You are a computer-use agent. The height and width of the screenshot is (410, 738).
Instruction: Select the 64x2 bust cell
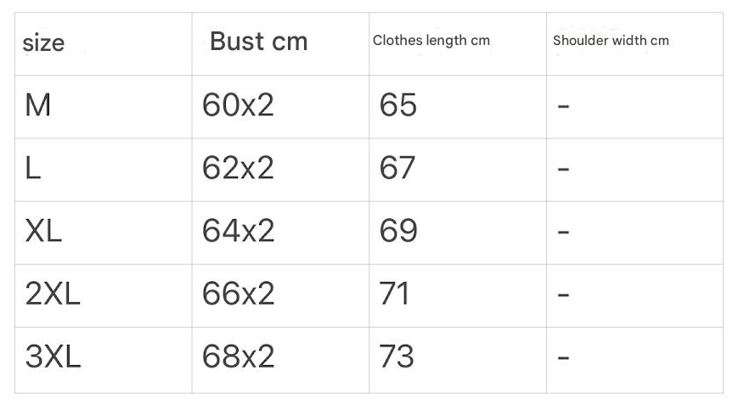[x=238, y=231]
